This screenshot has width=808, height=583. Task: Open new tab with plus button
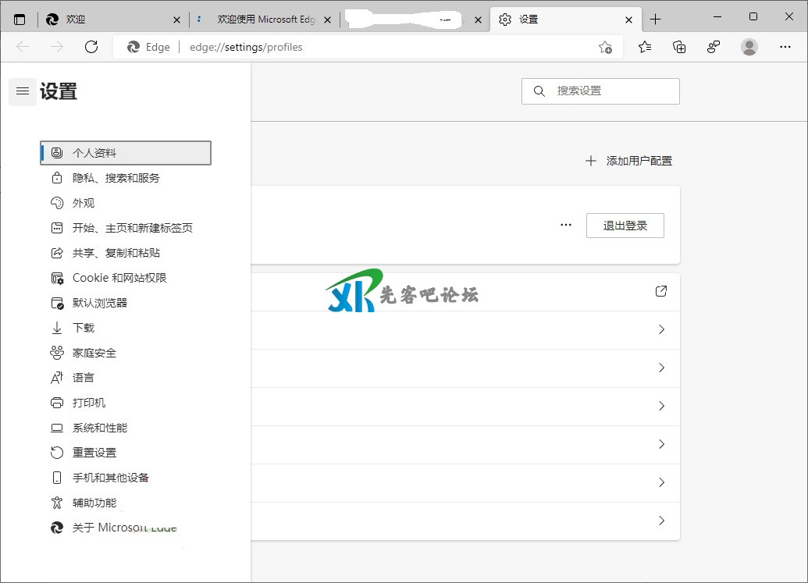click(655, 20)
